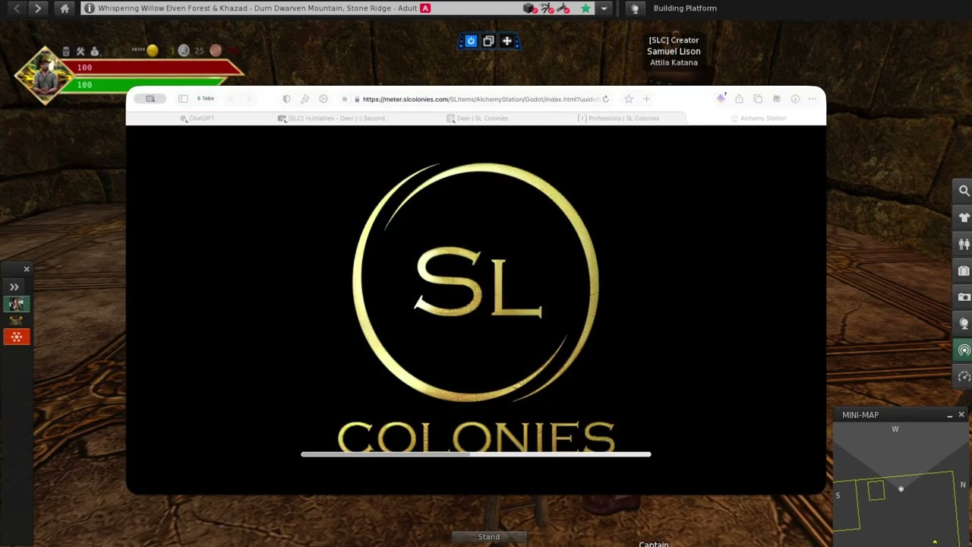Open the Snapshot camera sidebar button
972x547 pixels.
pyautogui.click(x=964, y=297)
